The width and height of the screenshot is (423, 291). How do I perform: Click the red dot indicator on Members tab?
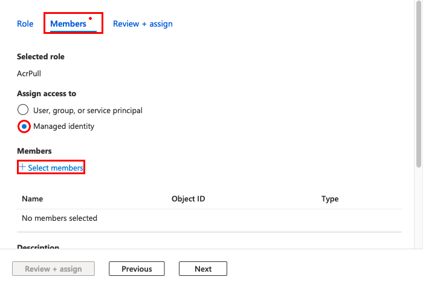click(91, 18)
